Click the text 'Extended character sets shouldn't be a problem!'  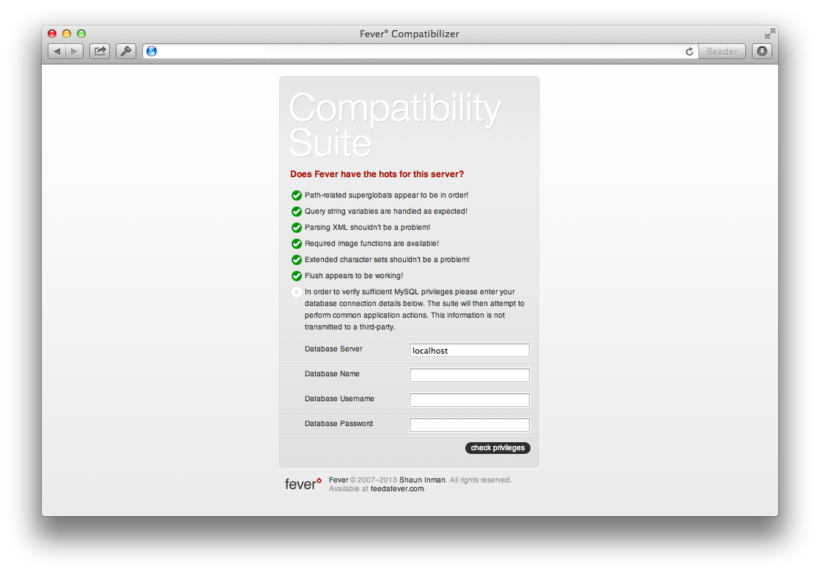coord(387,260)
